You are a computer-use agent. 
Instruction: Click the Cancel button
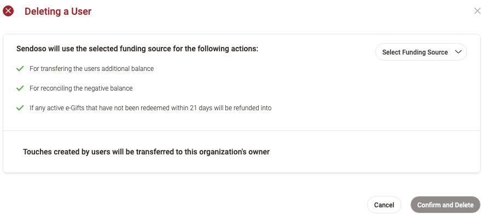pyautogui.click(x=384, y=205)
